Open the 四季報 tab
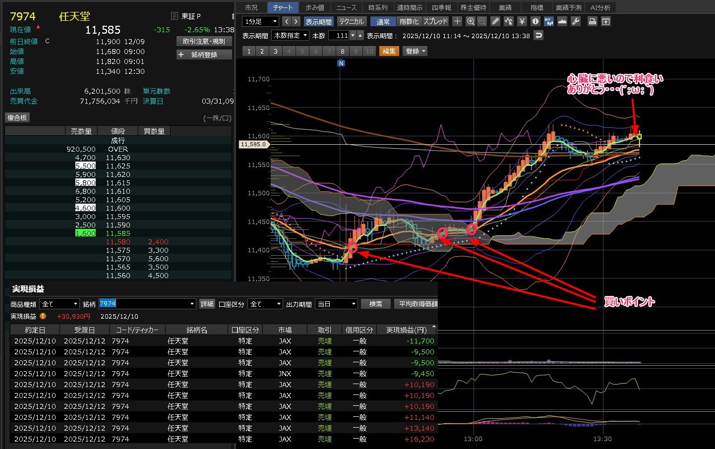 coord(441,7)
